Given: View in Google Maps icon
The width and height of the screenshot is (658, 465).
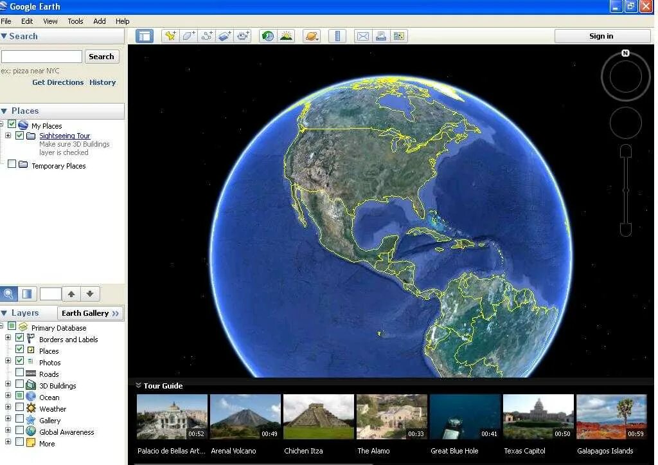Looking at the screenshot, I should point(398,36).
